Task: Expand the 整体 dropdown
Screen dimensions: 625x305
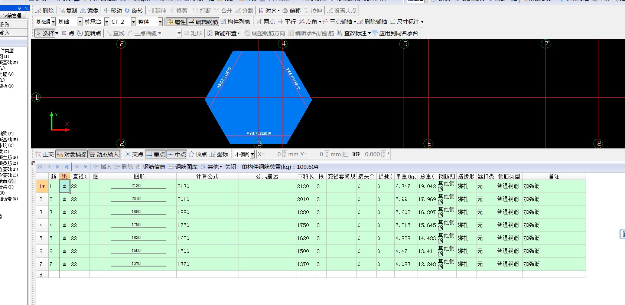Action: 160,22
